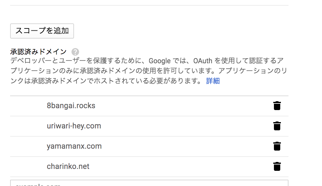
Task: Open the 詳細 link
Action: 213,81
